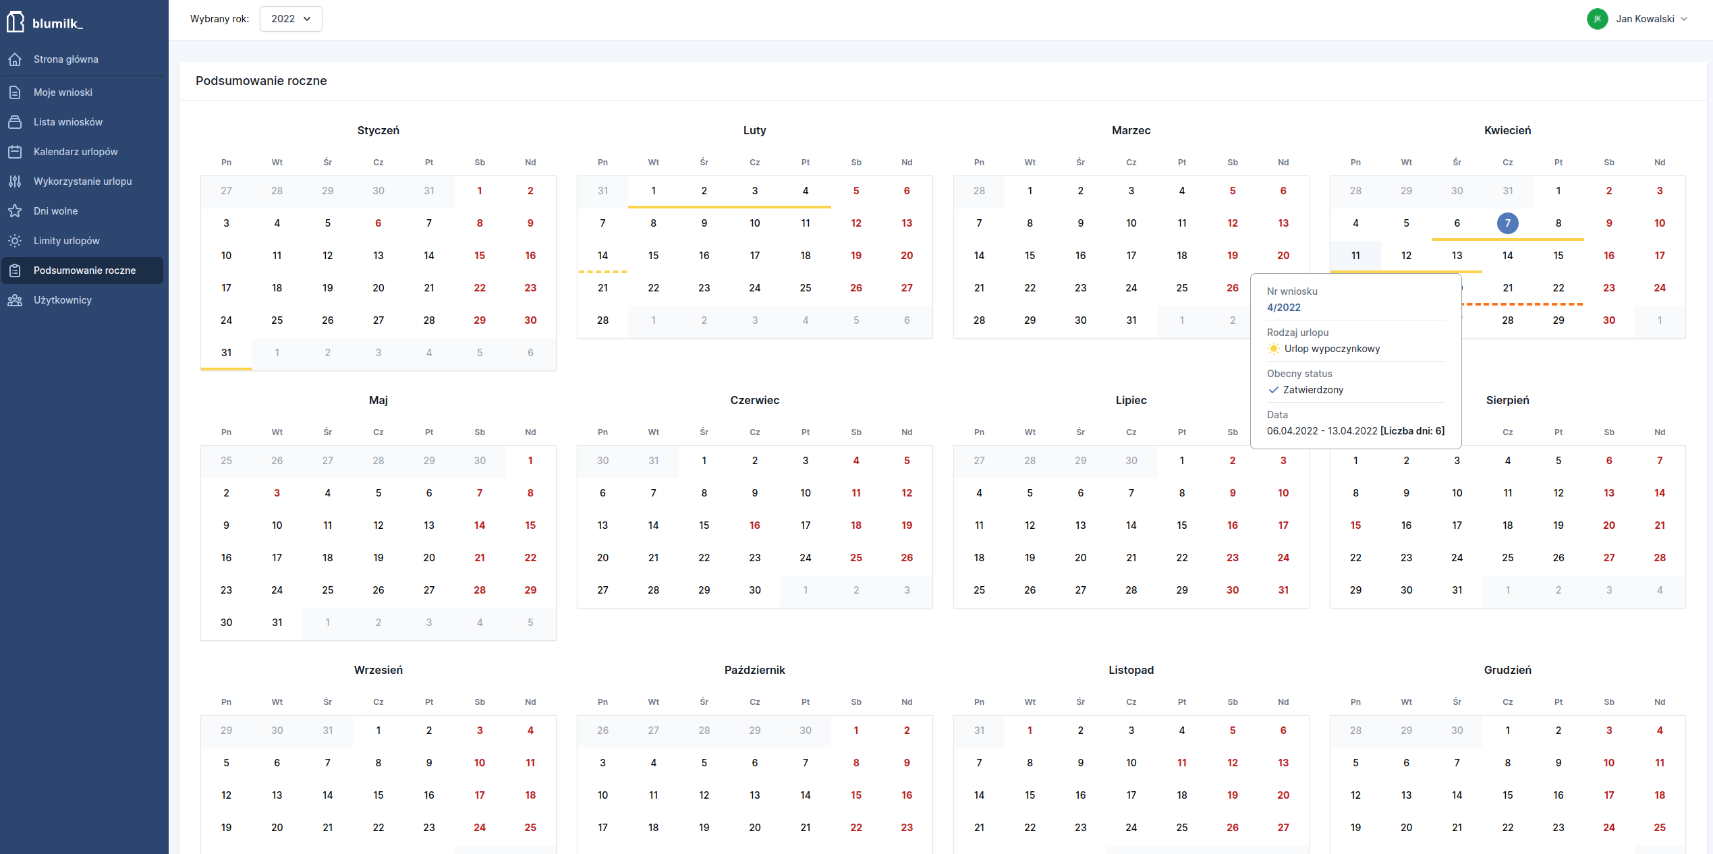Open the Podsumowanie roczne menu item
1713x854 pixels.
84,271
